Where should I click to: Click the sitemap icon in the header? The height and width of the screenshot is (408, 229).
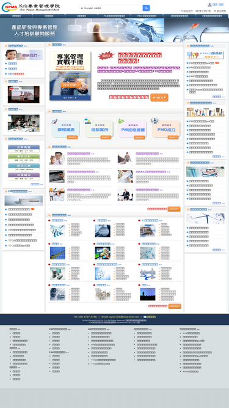click(x=215, y=11)
